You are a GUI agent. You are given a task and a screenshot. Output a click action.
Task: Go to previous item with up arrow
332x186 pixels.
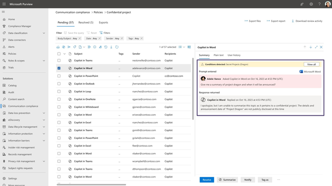[305, 47]
